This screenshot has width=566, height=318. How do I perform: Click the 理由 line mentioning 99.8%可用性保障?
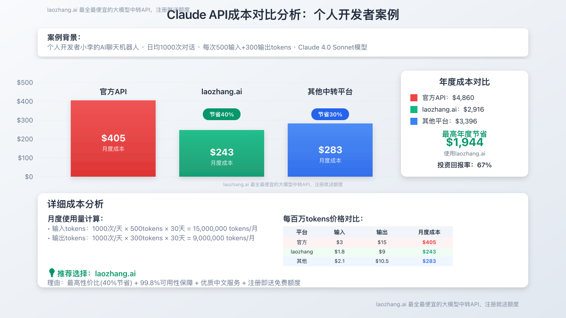pyautogui.click(x=174, y=283)
